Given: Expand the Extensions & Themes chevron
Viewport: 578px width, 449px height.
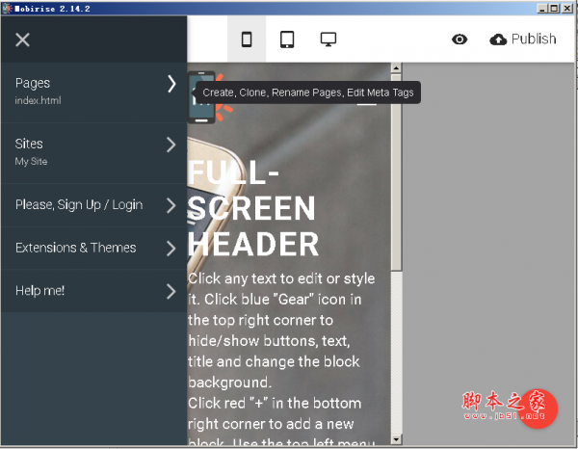Looking at the screenshot, I should pos(171,248).
